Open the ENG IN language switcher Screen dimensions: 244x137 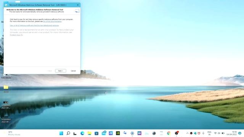[209, 133]
